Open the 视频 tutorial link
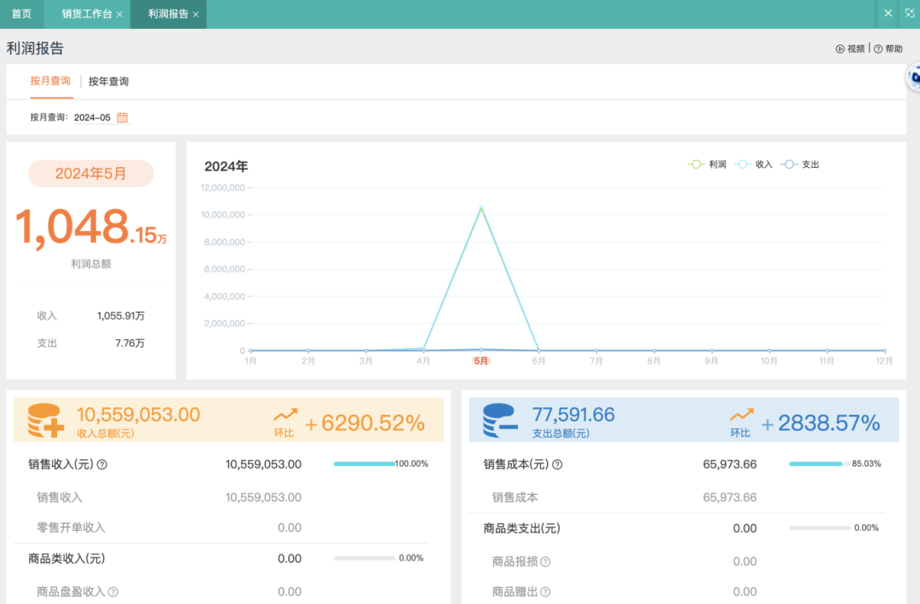 click(850, 49)
